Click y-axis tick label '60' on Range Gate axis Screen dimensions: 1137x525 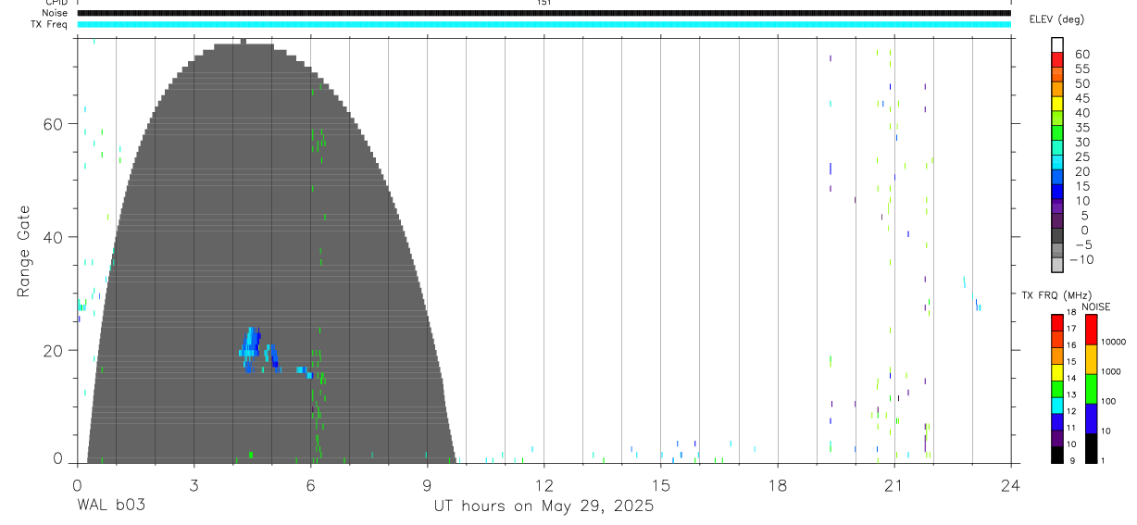pyautogui.click(x=54, y=124)
